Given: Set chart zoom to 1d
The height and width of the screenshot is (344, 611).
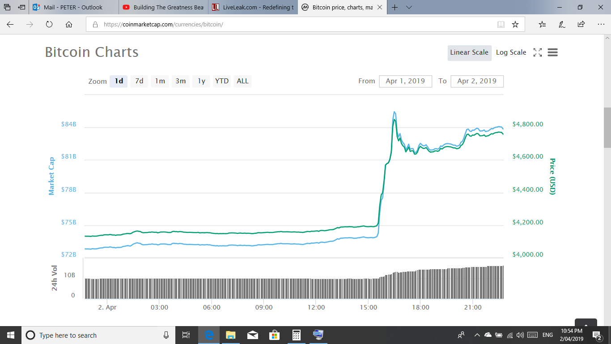Looking at the screenshot, I should coord(119,81).
